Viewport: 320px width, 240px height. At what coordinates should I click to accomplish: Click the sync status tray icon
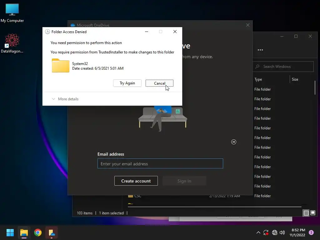266,232
